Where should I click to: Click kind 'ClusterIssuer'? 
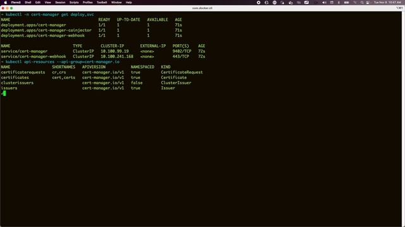(x=176, y=83)
